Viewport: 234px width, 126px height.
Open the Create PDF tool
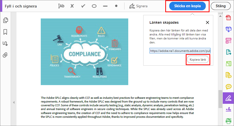(228, 17)
